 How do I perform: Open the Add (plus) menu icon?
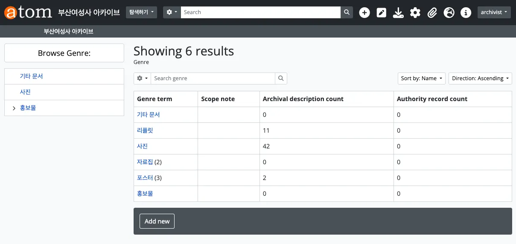(364, 13)
